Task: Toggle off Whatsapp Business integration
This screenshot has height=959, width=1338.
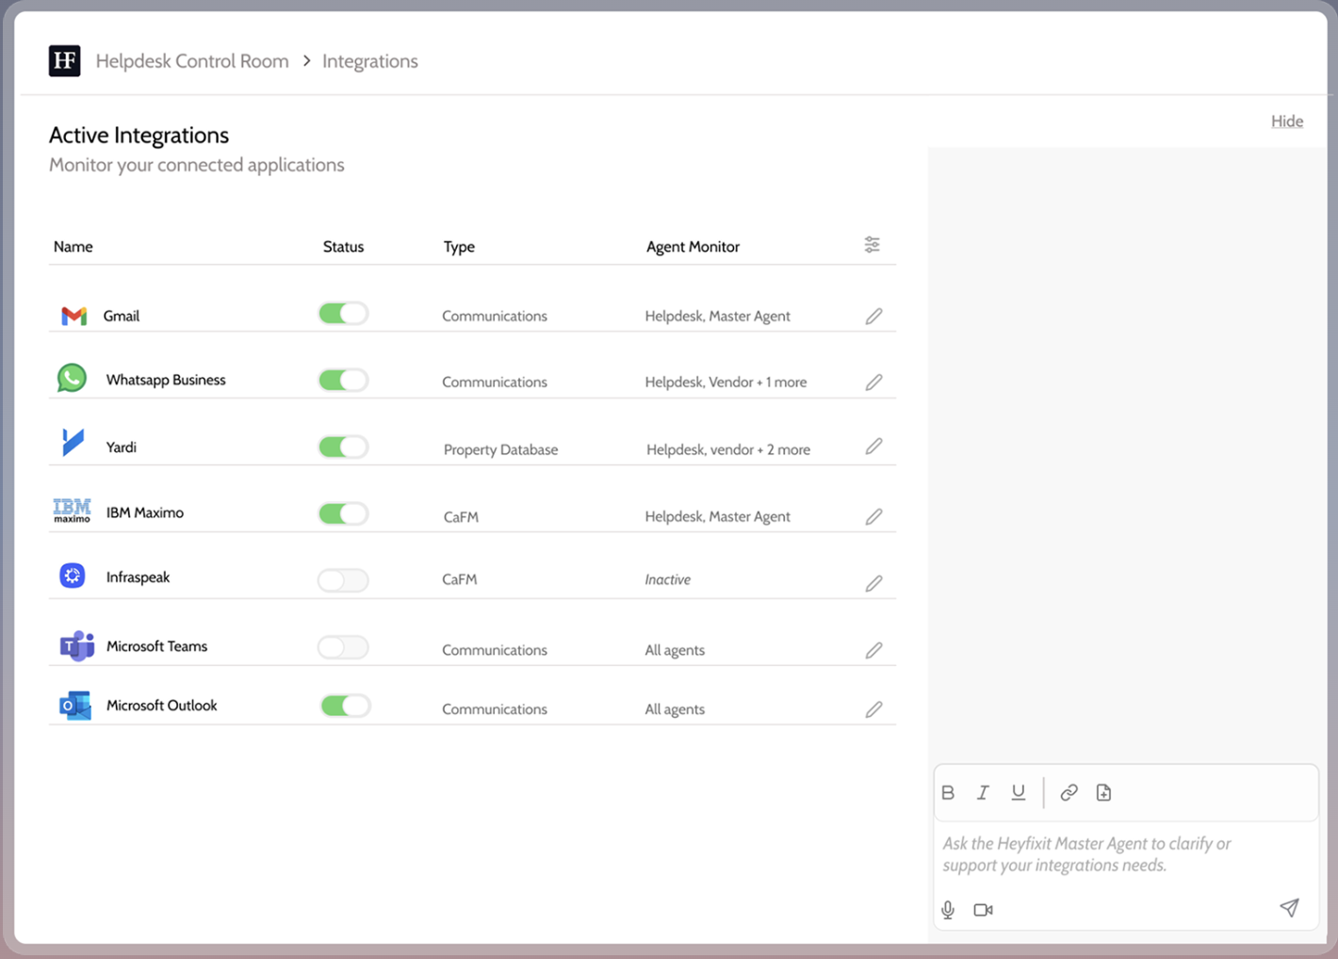Action: point(343,380)
